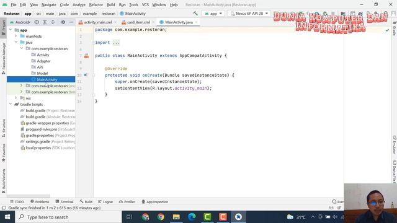Close the card_item.xml tab
Image resolution: width=397 pixels, height=223 pixels.
pos(153,22)
